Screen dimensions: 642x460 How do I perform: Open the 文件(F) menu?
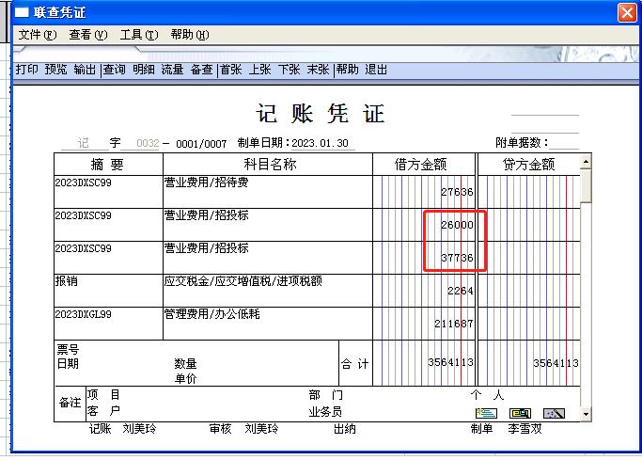(38, 35)
